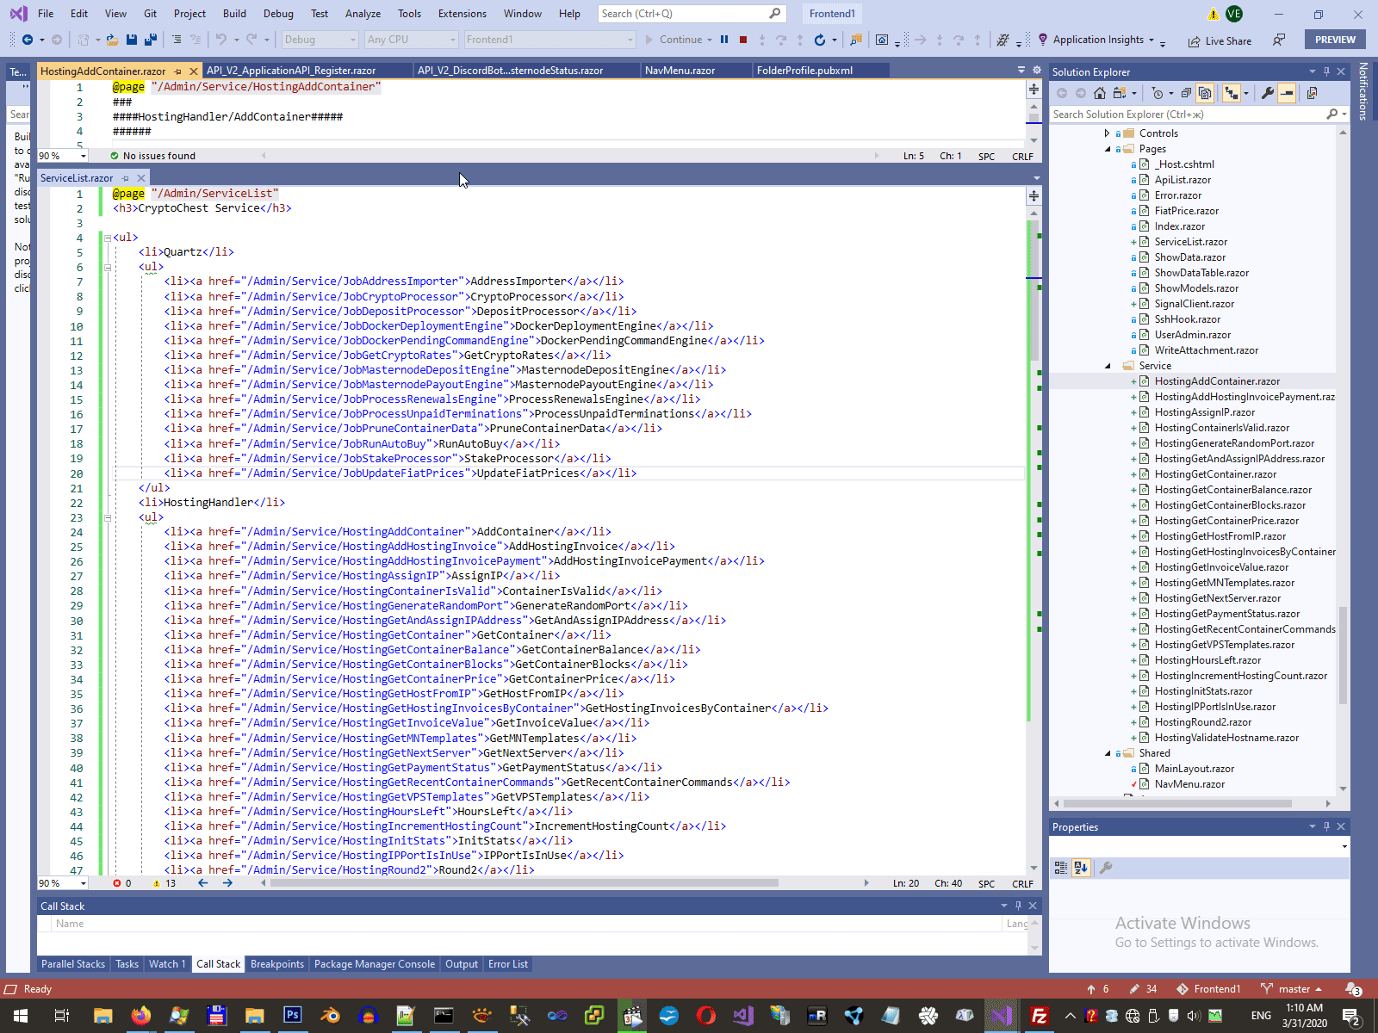Switch to the NavMenu.razor editor tab
The height and width of the screenshot is (1033, 1378).
point(680,71)
